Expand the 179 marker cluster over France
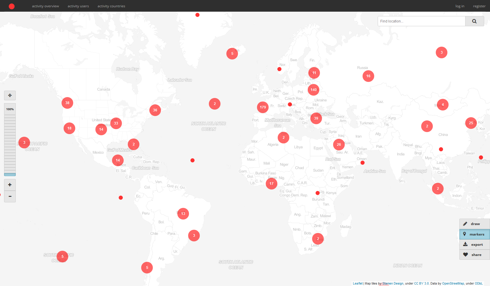Image resolution: width=490 pixels, height=286 pixels. coord(262,107)
